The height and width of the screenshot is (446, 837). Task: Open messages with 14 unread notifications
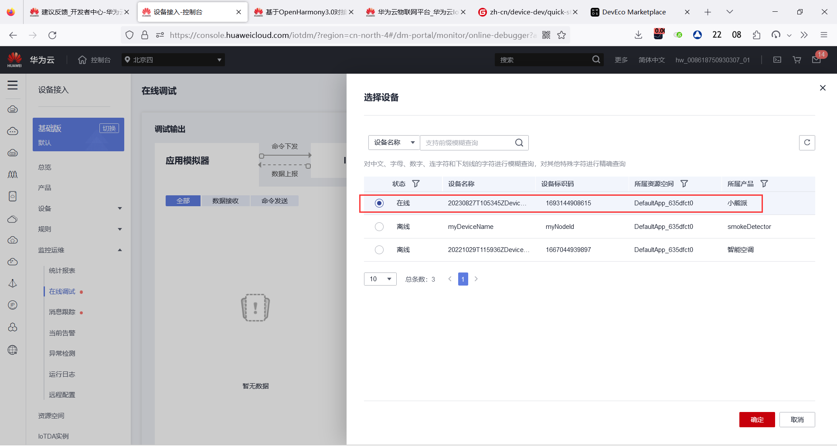click(x=816, y=60)
